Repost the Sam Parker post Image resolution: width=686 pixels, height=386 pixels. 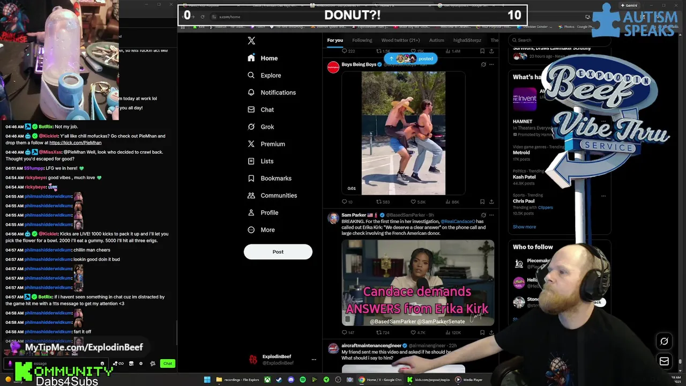click(383, 332)
